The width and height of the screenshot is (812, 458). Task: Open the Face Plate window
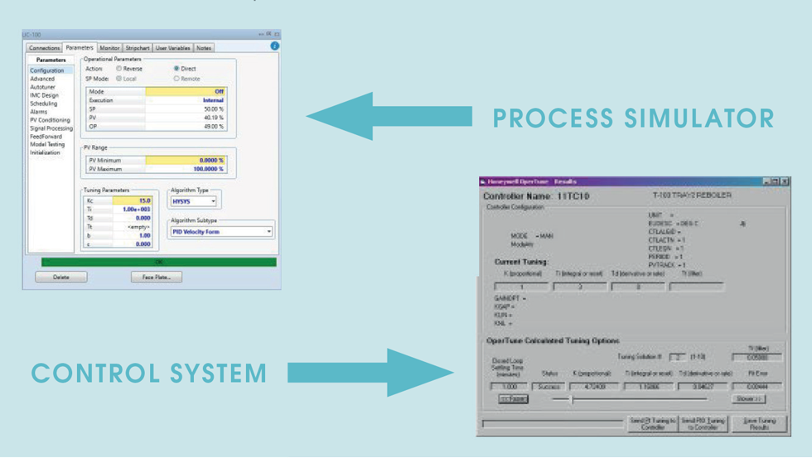pyautogui.click(x=156, y=277)
